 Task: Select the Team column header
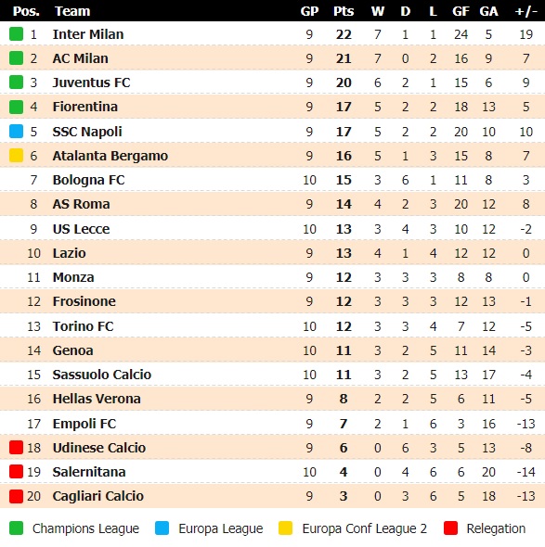pos(72,11)
